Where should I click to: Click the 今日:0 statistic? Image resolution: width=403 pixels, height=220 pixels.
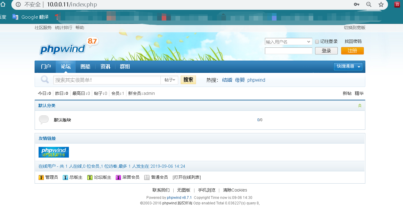(x=44, y=93)
